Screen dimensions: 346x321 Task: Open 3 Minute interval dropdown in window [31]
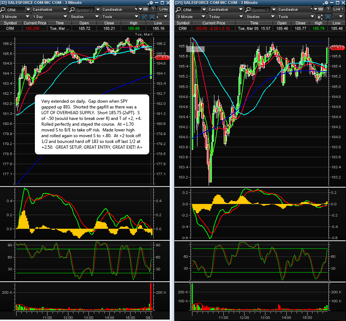pos(191,17)
